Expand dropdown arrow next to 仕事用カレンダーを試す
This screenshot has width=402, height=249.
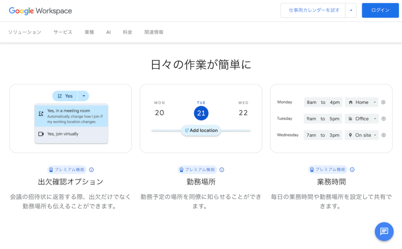pos(351,11)
